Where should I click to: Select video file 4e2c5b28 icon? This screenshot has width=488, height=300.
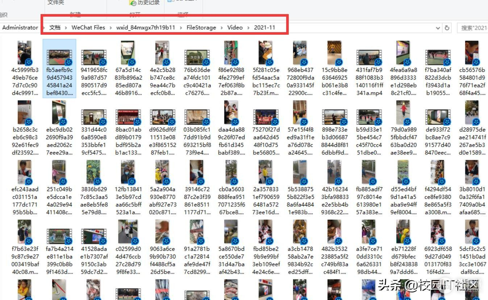(x=163, y=53)
